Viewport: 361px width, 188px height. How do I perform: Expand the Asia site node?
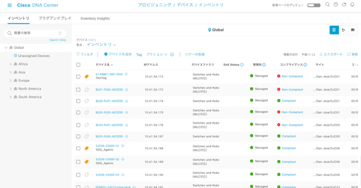[10, 72]
